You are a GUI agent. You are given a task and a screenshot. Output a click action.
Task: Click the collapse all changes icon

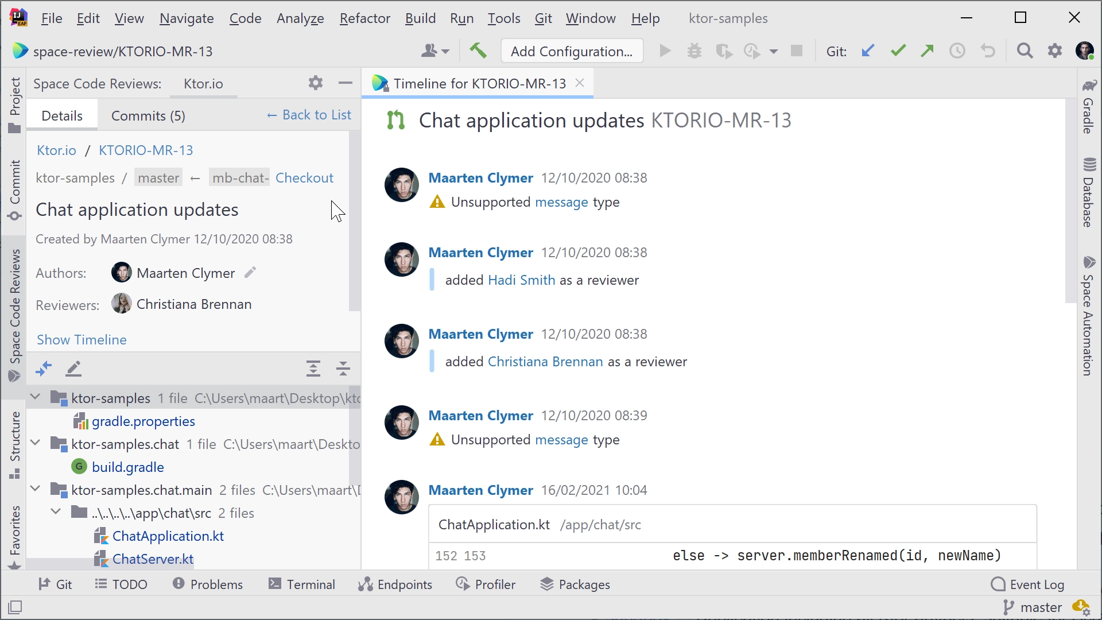click(x=342, y=370)
